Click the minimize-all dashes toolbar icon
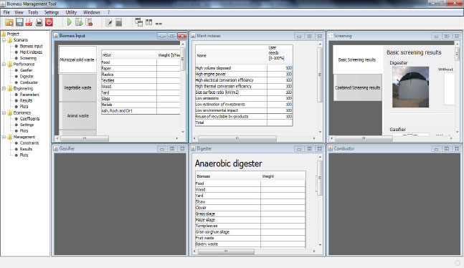The image size is (464, 268). [158, 24]
